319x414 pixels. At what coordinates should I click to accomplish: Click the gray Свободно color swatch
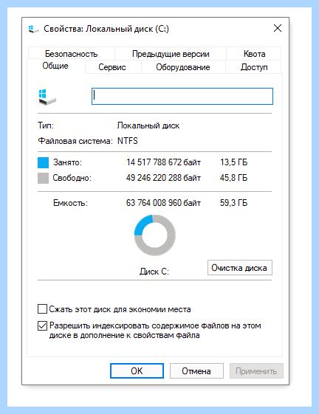[43, 178]
